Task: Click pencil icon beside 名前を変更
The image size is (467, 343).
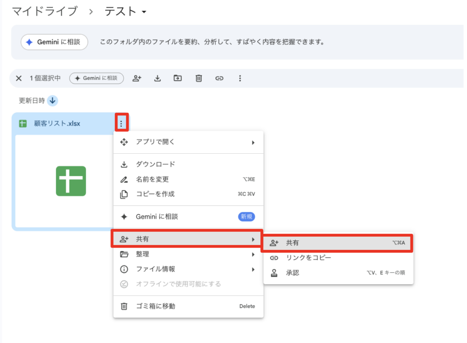Action: (124, 180)
